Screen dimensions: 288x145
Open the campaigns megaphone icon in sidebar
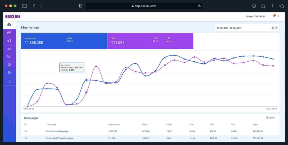point(9,41)
